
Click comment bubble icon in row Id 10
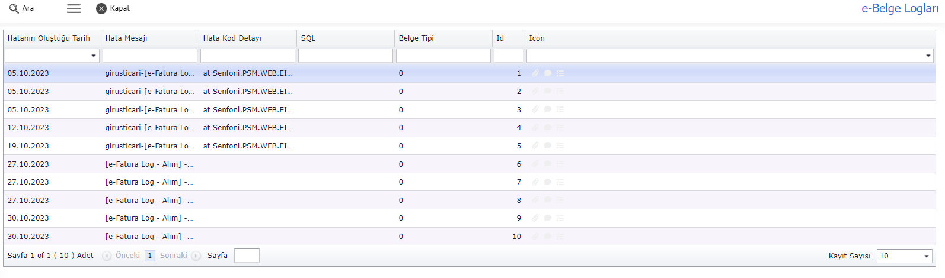pos(548,236)
